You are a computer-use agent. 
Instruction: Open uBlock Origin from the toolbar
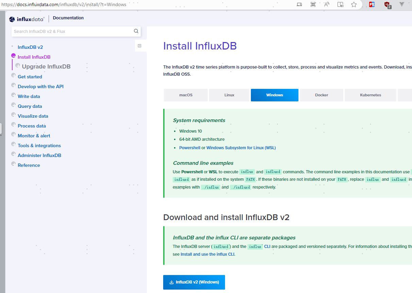pyautogui.click(x=388, y=4)
